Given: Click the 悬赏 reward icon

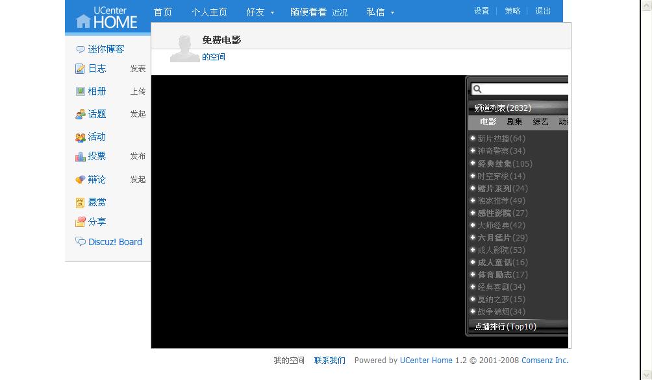Looking at the screenshot, I should click(81, 203).
